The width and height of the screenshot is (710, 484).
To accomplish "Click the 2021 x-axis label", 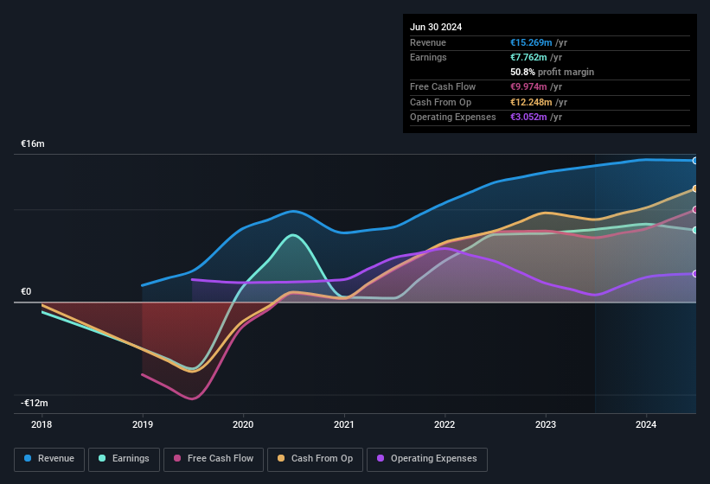I will (344, 424).
